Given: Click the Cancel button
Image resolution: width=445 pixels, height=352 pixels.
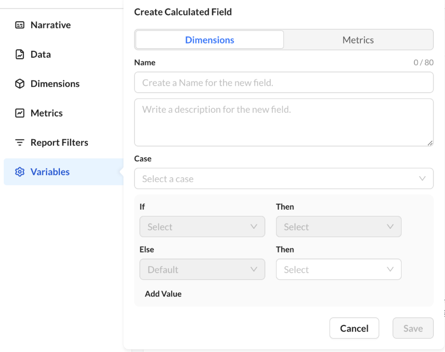Looking at the screenshot, I should [354, 328].
